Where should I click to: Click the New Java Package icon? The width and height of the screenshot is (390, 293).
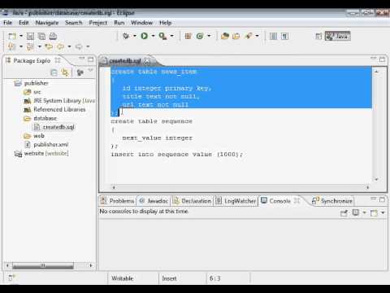188,36
